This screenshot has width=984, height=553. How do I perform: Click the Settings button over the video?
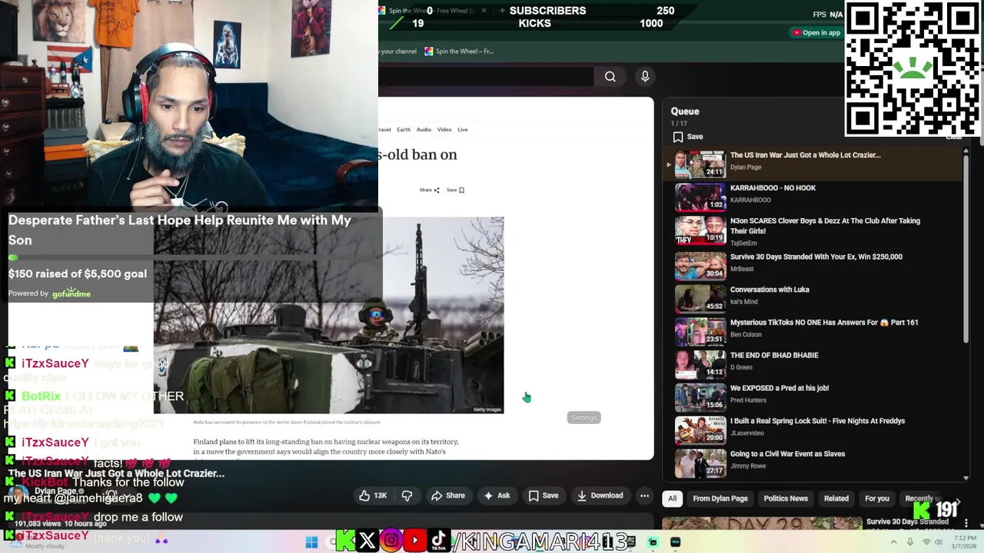coord(583,418)
